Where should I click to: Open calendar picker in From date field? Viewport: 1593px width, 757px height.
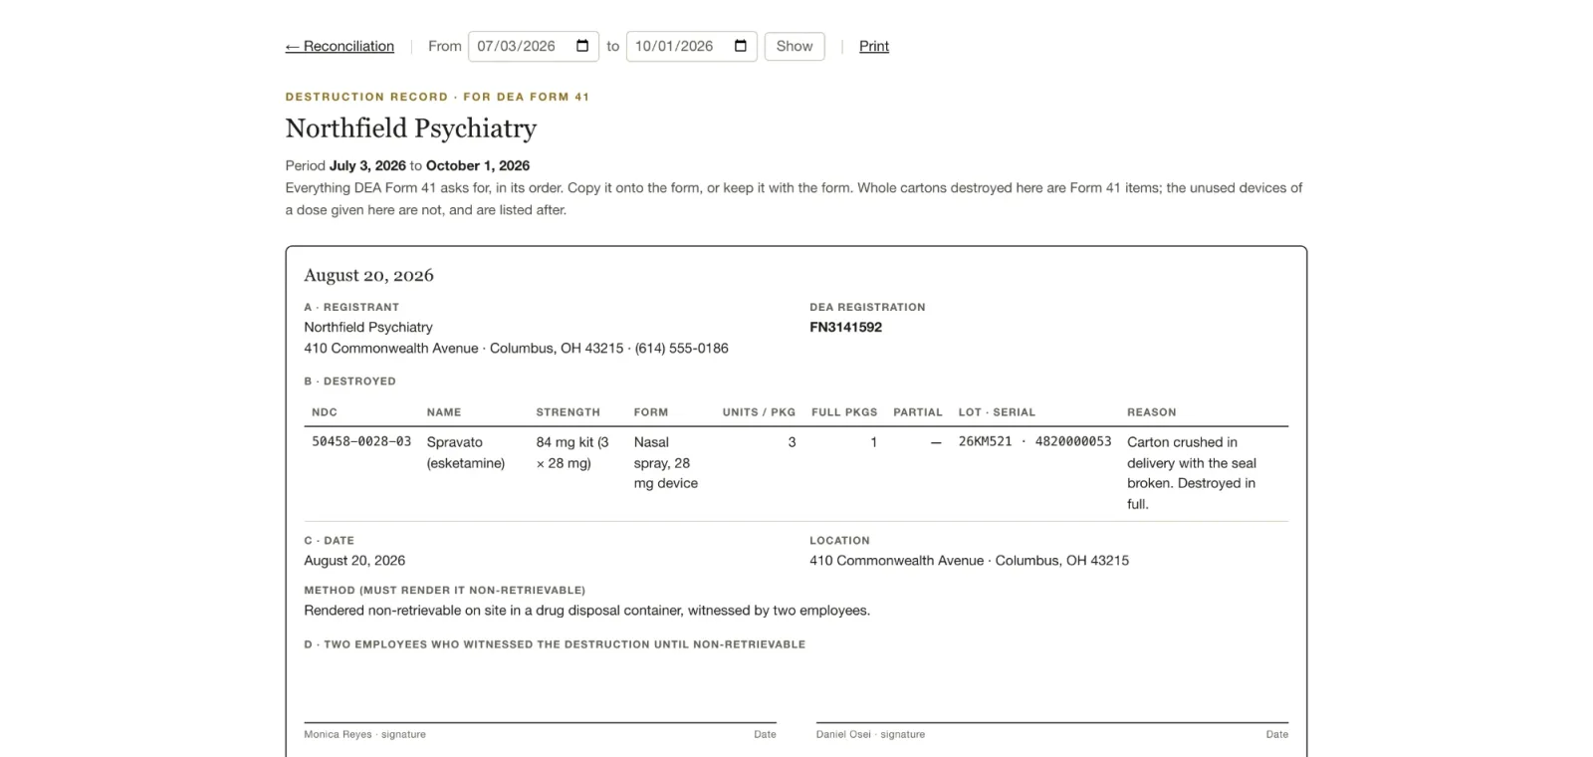coord(582,46)
